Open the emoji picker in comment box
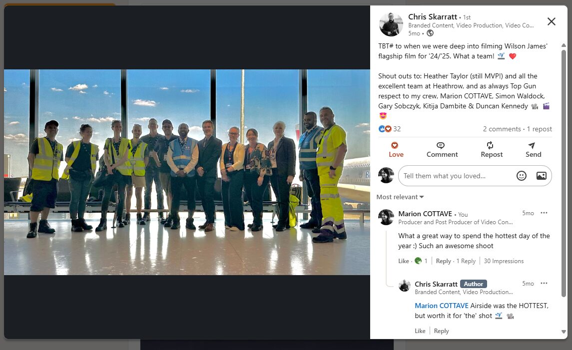The height and width of the screenshot is (350, 572). coord(521,176)
